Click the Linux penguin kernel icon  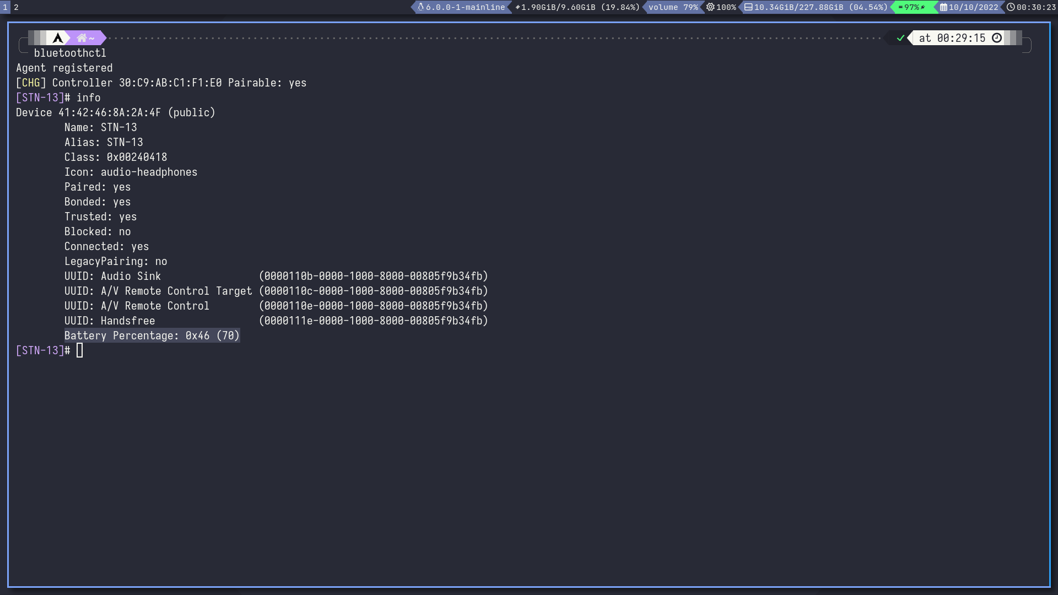[420, 7]
